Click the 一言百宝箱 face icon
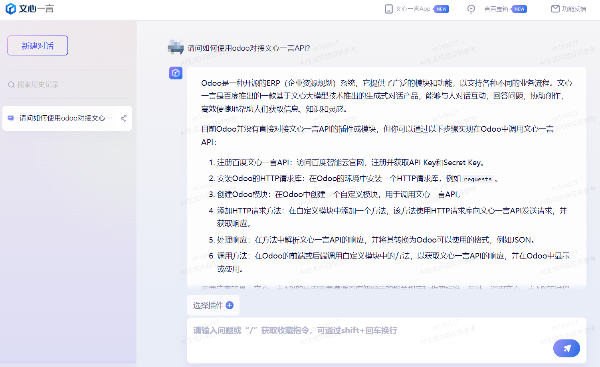The height and width of the screenshot is (367, 600). tap(471, 9)
